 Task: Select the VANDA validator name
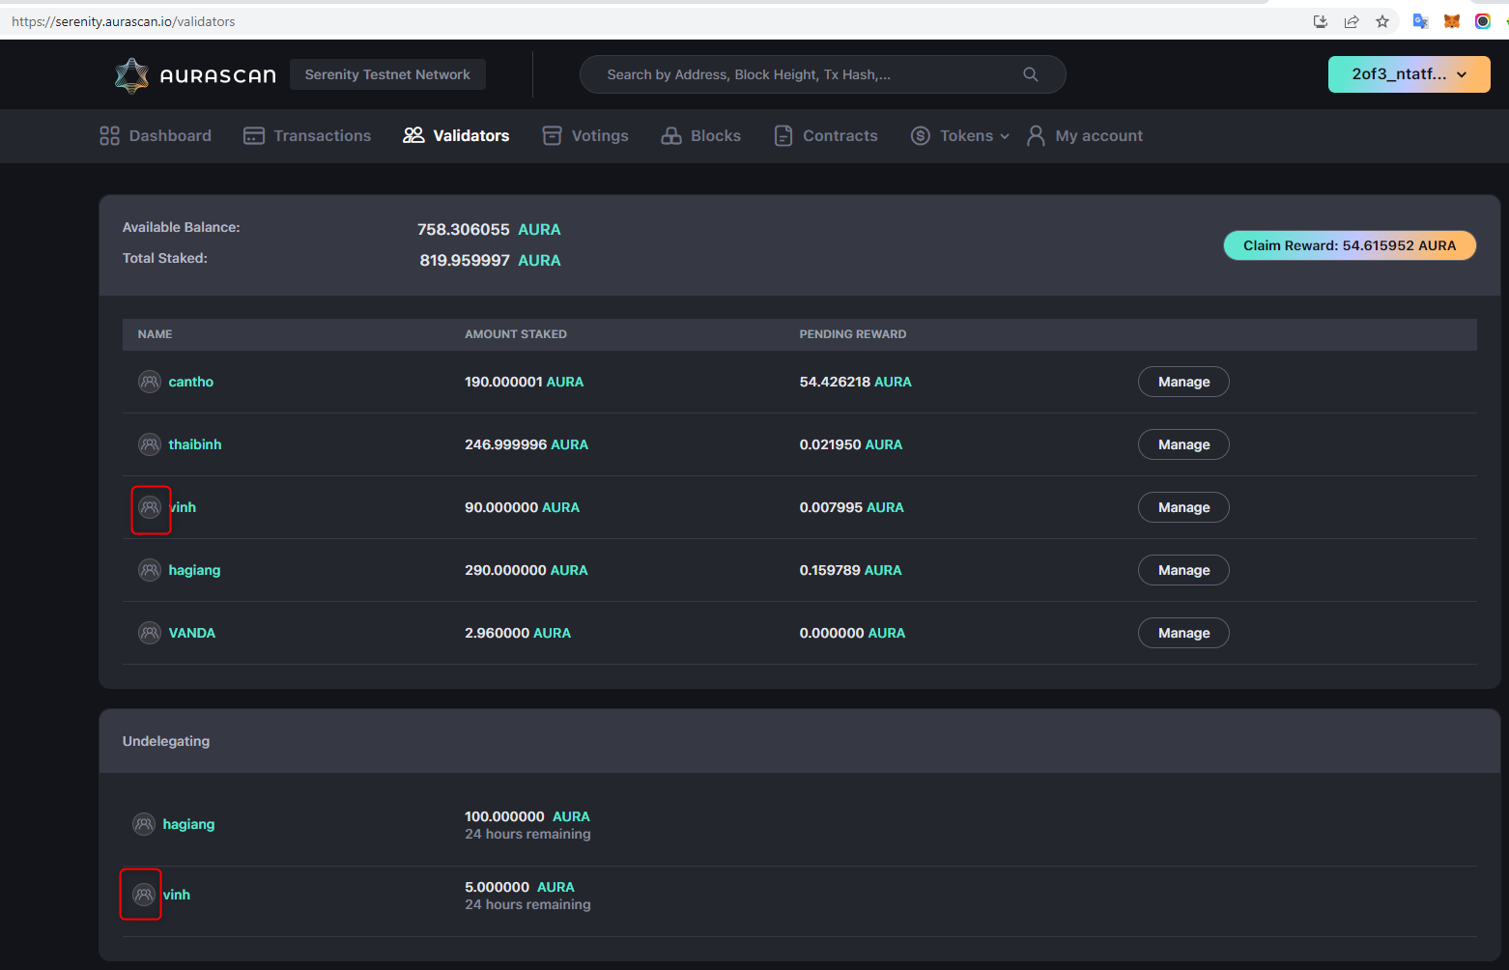[x=191, y=633]
